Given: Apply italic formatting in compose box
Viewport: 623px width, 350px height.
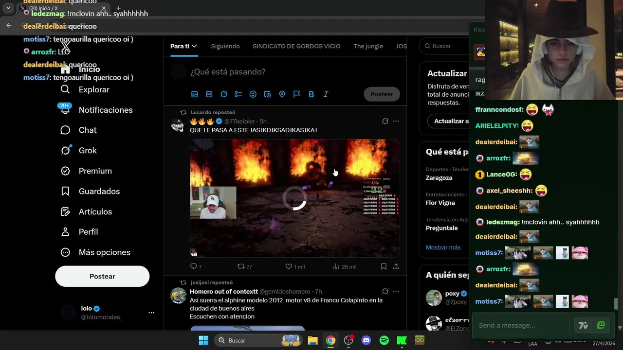Looking at the screenshot, I should 326,94.
